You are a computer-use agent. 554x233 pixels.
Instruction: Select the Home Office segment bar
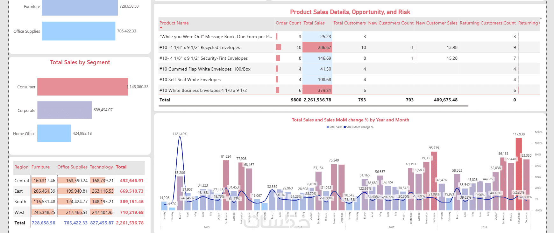pos(54,133)
